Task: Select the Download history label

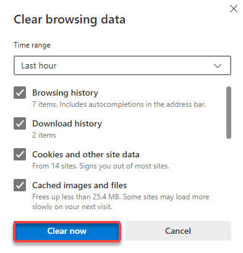Action: (x=67, y=123)
